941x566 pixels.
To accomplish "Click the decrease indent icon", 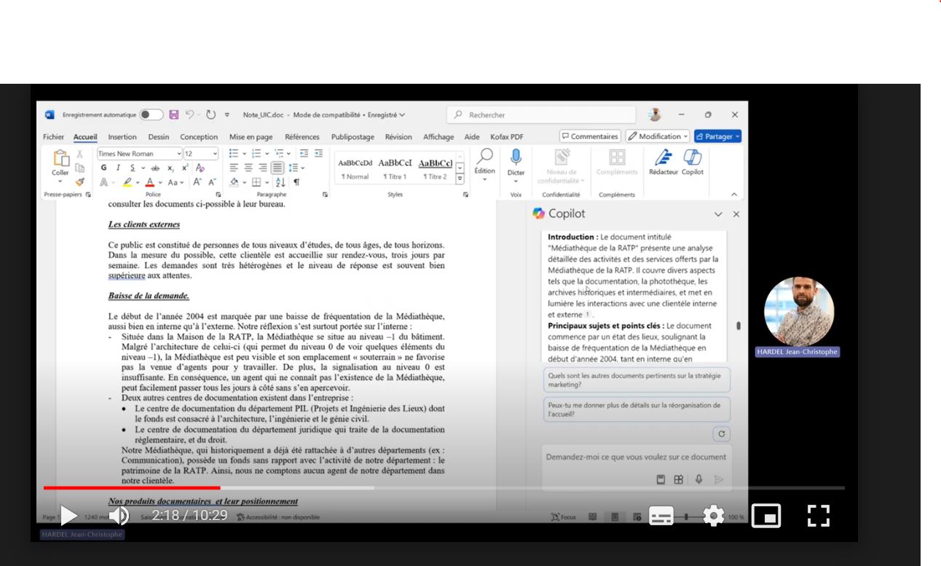I will coord(304,154).
